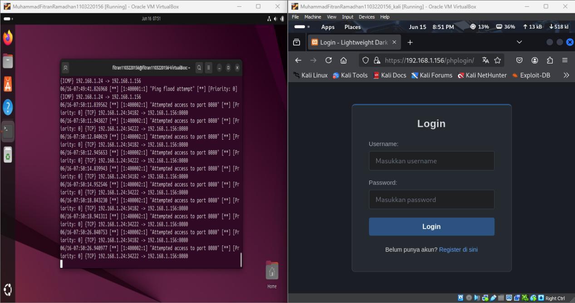Follow the Register di sini link
Image resolution: width=575 pixels, height=303 pixels.
point(458,249)
